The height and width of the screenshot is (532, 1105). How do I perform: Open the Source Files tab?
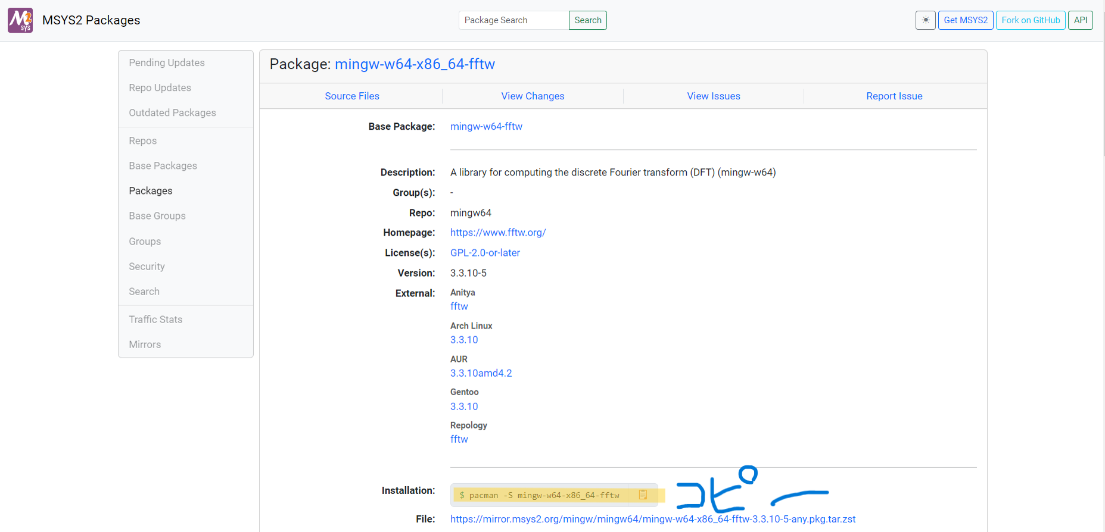coord(352,96)
